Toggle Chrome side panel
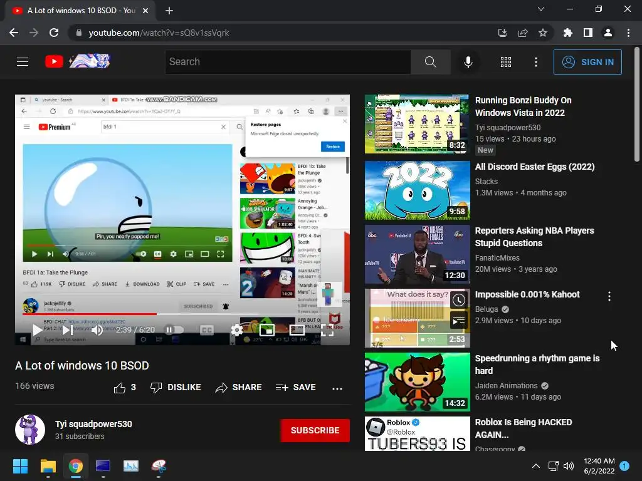 pyautogui.click(x=588, y=33)
